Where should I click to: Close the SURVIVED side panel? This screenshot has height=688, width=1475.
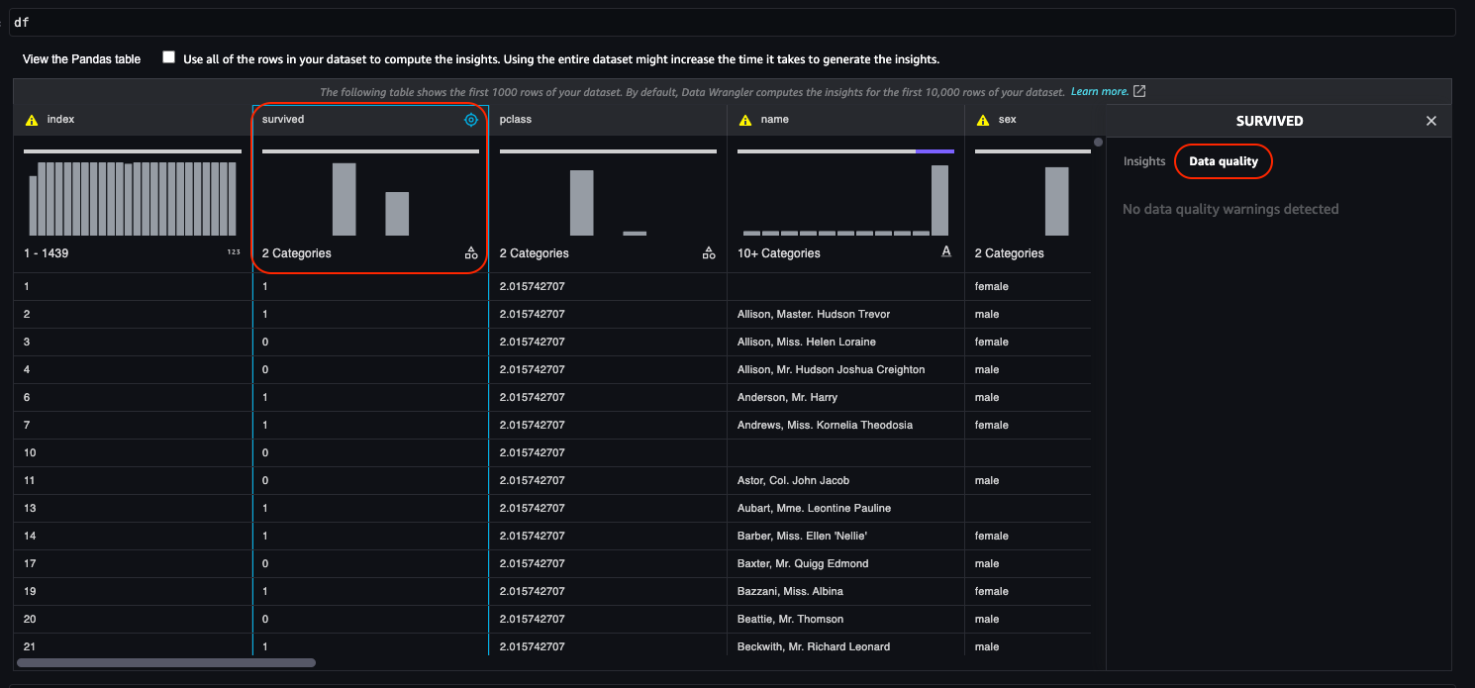point(1430,121)
